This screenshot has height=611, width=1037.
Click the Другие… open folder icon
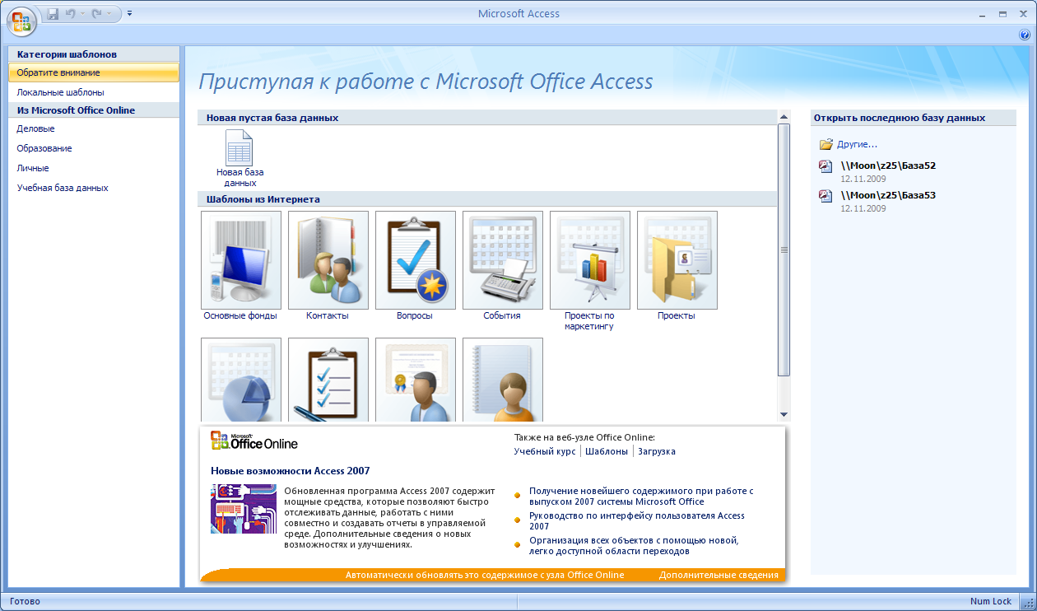[826, 144]
